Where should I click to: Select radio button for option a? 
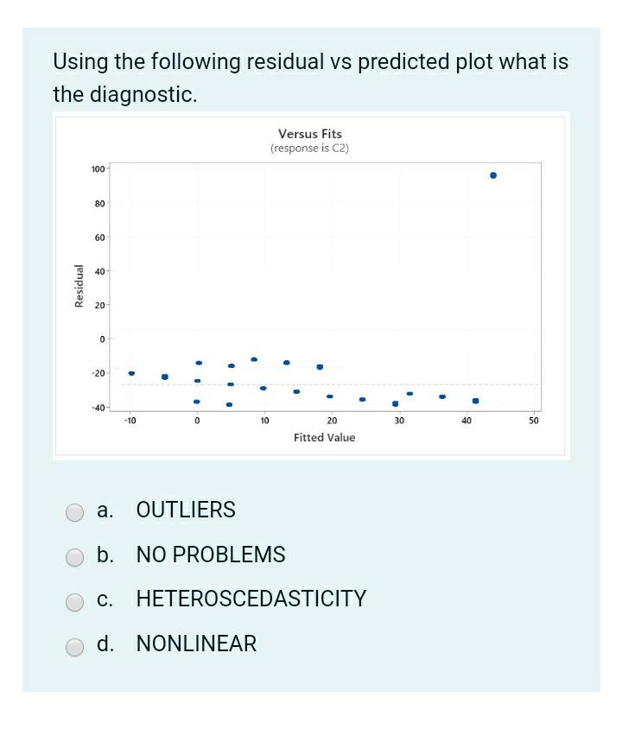coord(73,511)
